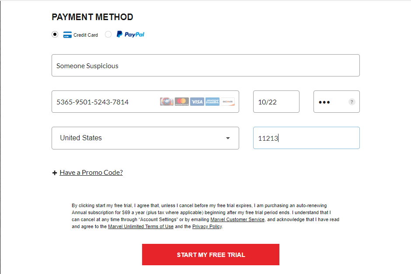
Task: Click the blue credit card icon
Action: click(67, 35)
